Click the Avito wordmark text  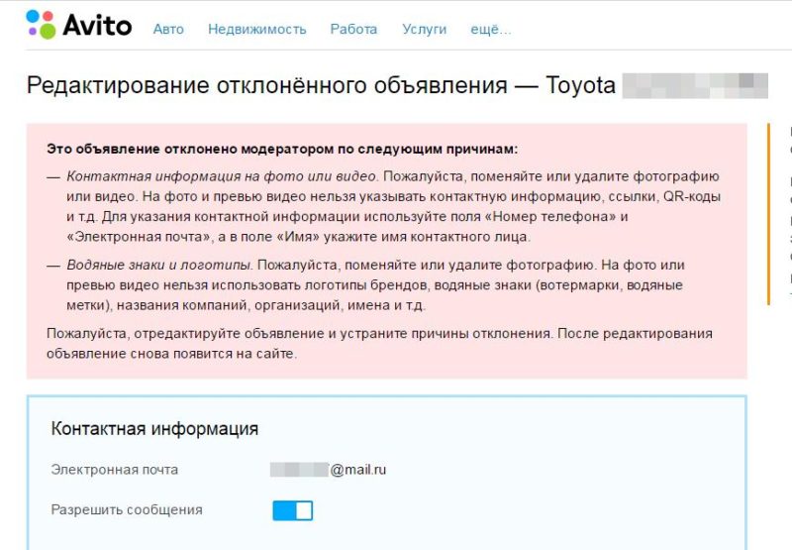pyautogui.click(x=97, y=26)
